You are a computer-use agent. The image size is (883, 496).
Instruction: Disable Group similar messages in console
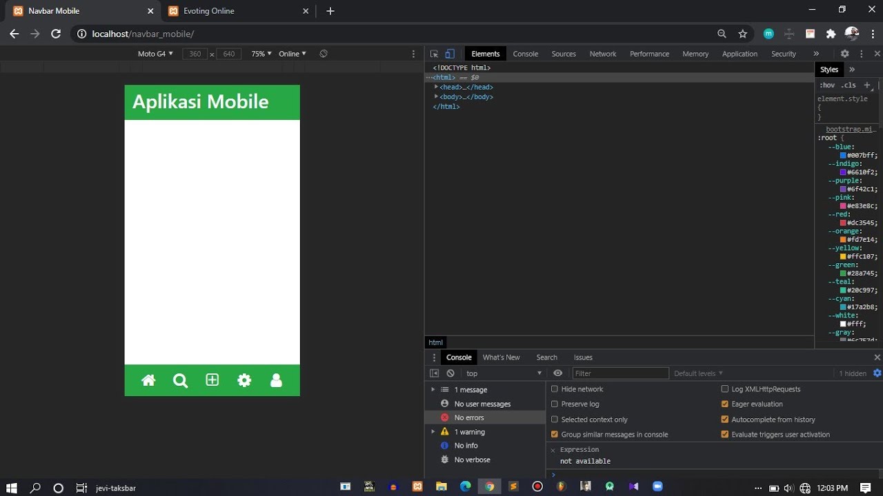click(x=555, y=435)
